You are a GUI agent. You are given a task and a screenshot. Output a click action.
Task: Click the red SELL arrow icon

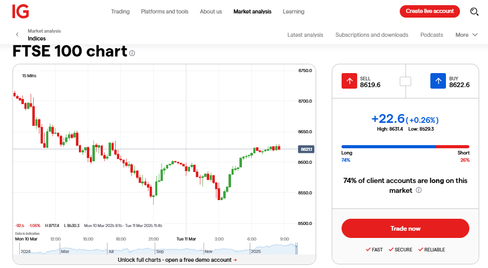(349, 81)
